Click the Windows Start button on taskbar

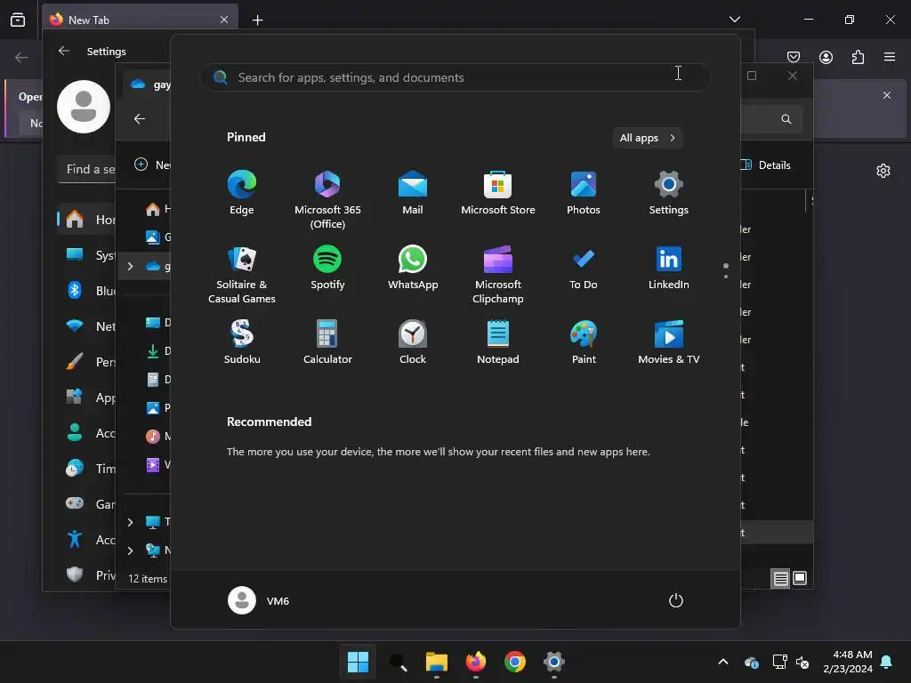[x=358, y=662]
